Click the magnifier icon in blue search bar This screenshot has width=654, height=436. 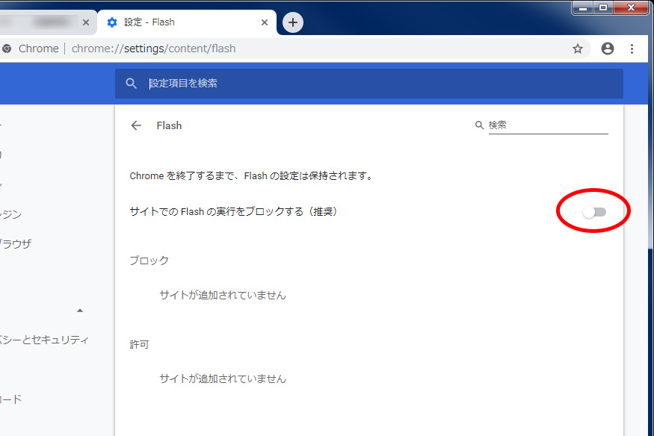pyautogui.click(x=131, y=84)
